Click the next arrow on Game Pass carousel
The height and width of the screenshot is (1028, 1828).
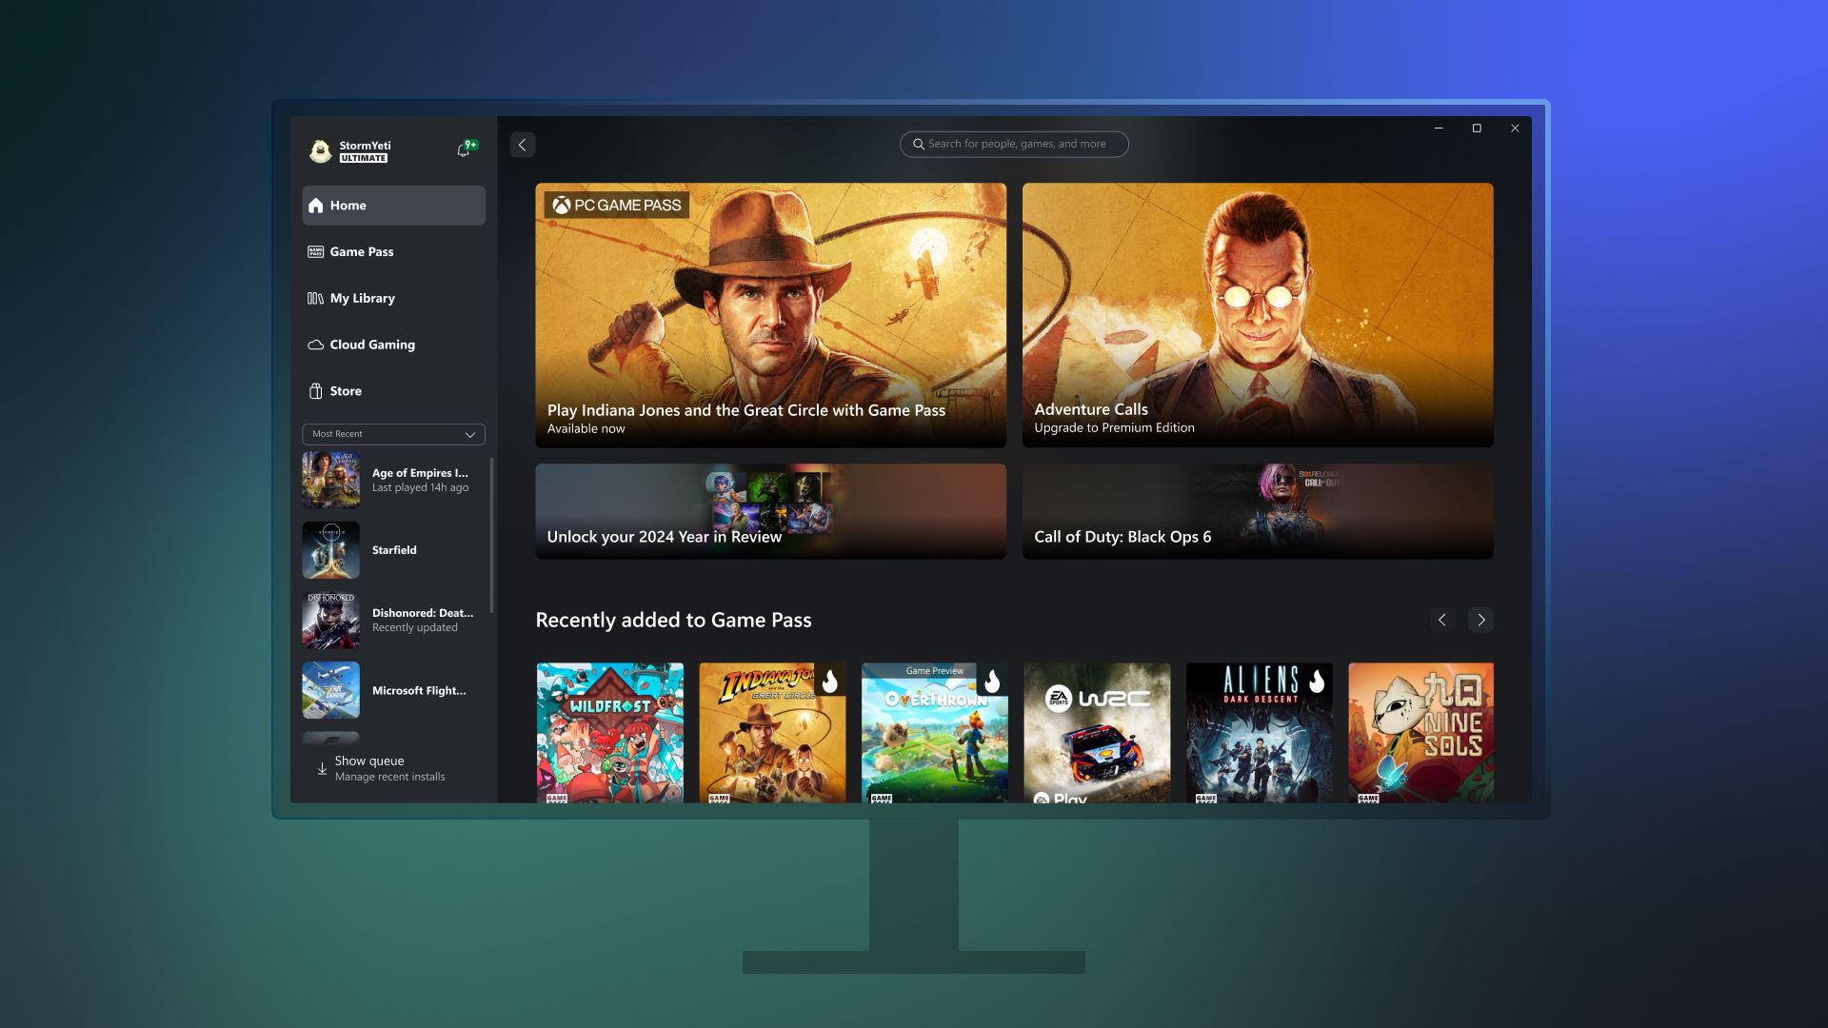[1481, 620]
